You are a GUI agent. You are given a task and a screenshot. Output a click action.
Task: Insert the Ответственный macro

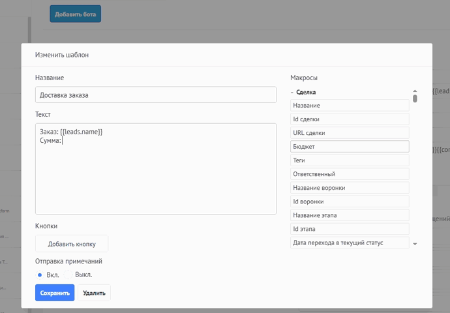tap(350, 174)
